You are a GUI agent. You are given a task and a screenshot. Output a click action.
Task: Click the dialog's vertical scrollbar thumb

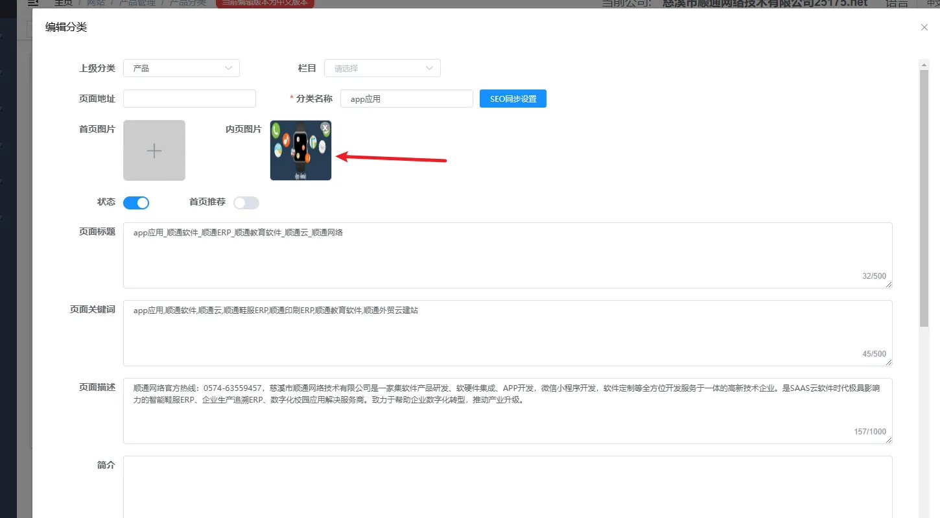pos(924,194)
